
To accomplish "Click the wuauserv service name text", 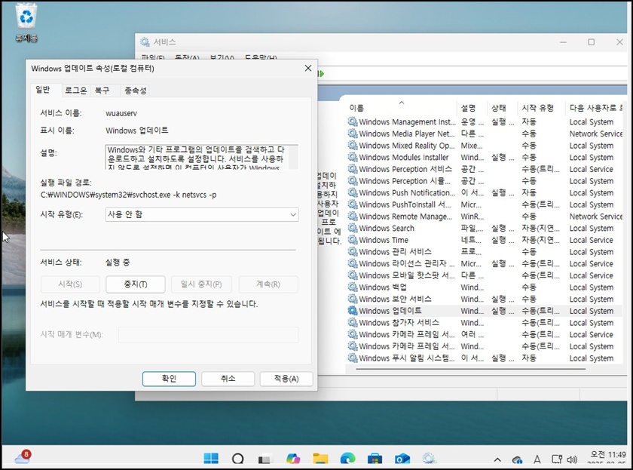I will (121, 114).
